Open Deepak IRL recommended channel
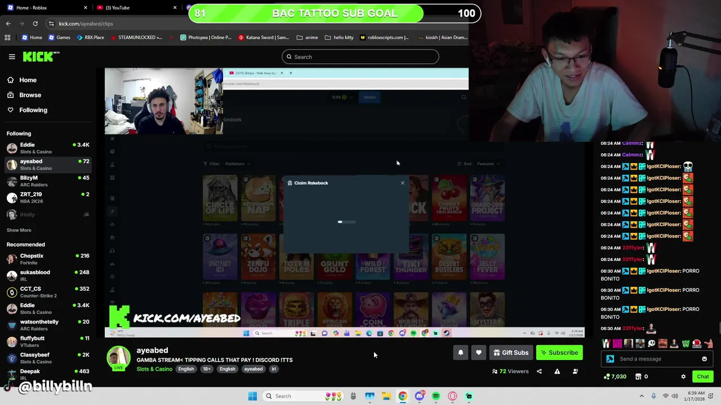The image size is (721, 405). pyautogui.click(x=48, y=375)
